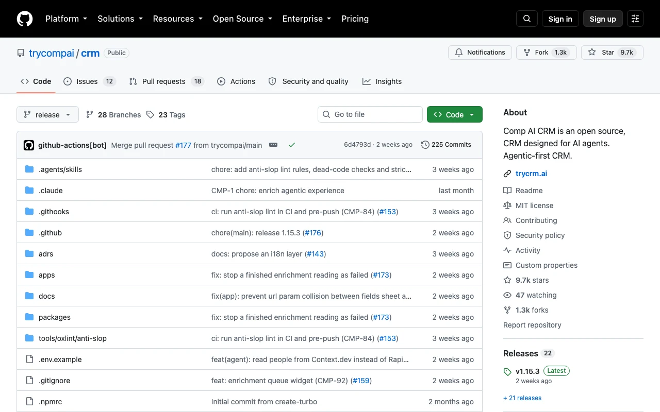
Task: Open the green Code dropdown
Action: coord(455,114)
